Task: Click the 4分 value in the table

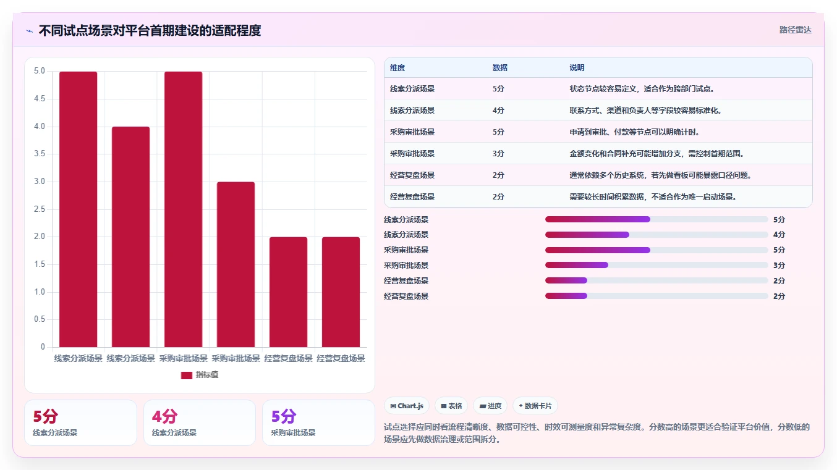Action: click(498, 111)
